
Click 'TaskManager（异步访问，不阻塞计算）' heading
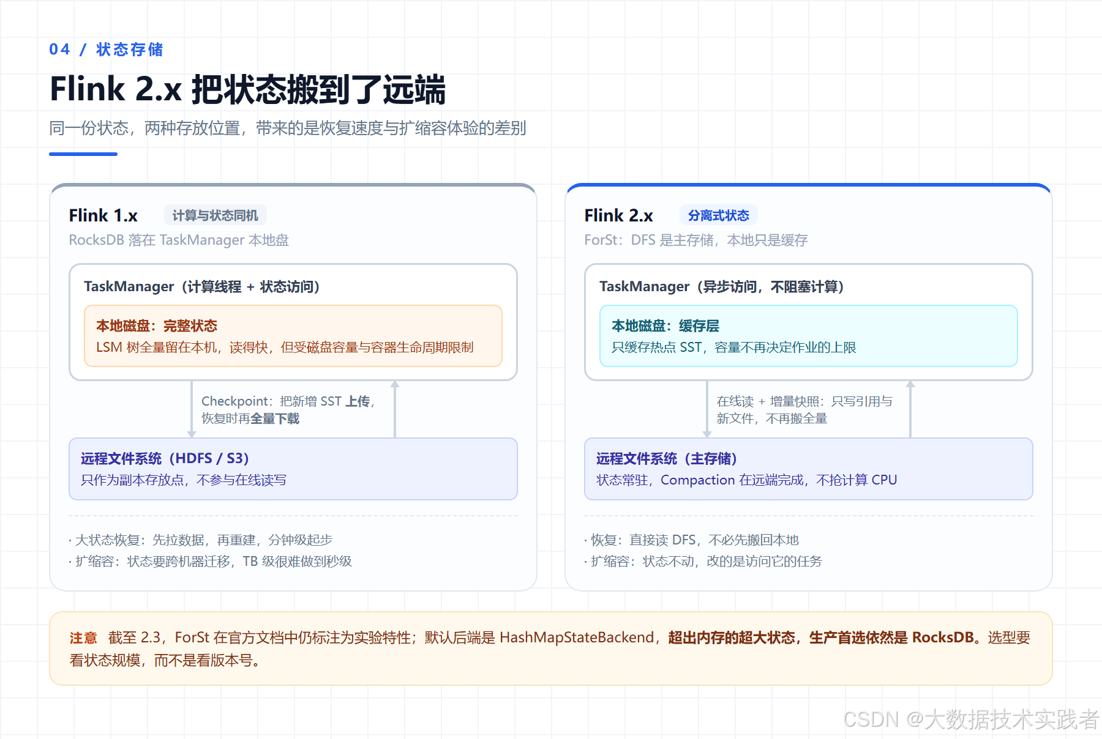[x=722, y=286]
